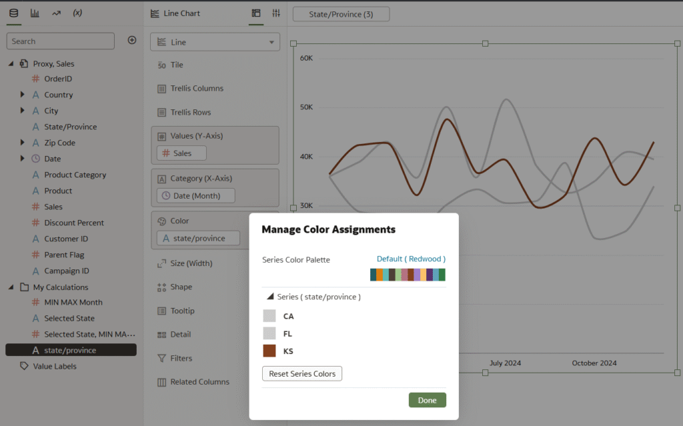
Task: Click the Done button
Action: click(428, 400)
